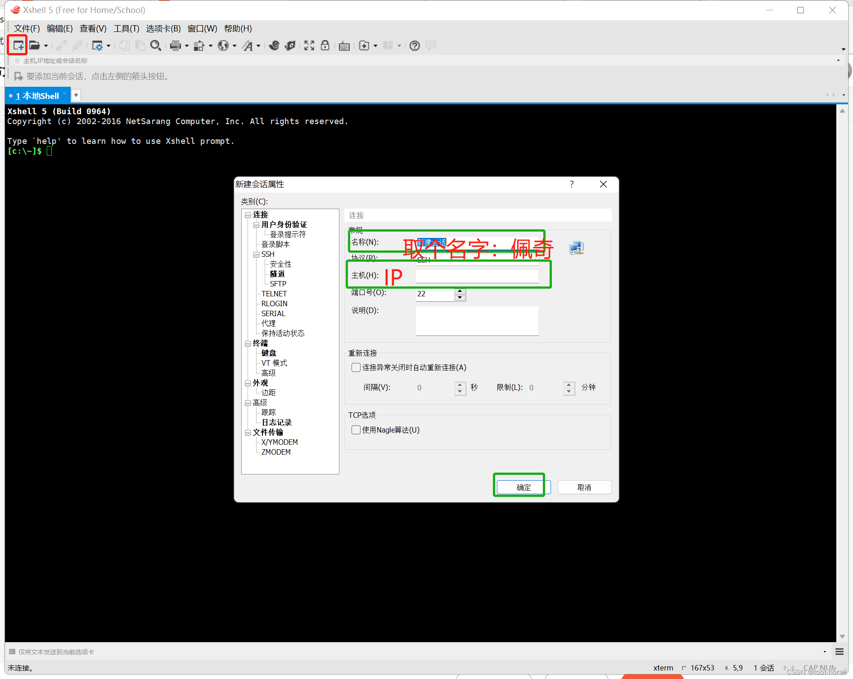The image size is (853, 679).
Task: Decrease the port number with down spinner
Action: 460,297
